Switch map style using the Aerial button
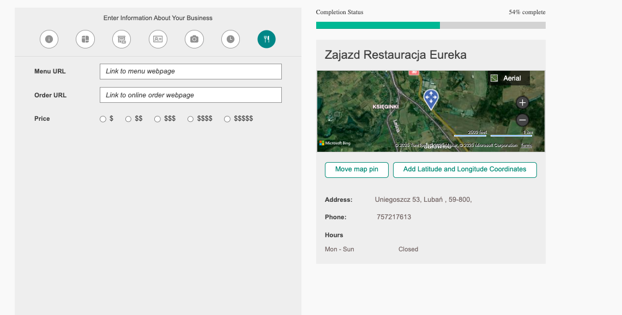This screenshot has height=315, width=622. [509, 78]
